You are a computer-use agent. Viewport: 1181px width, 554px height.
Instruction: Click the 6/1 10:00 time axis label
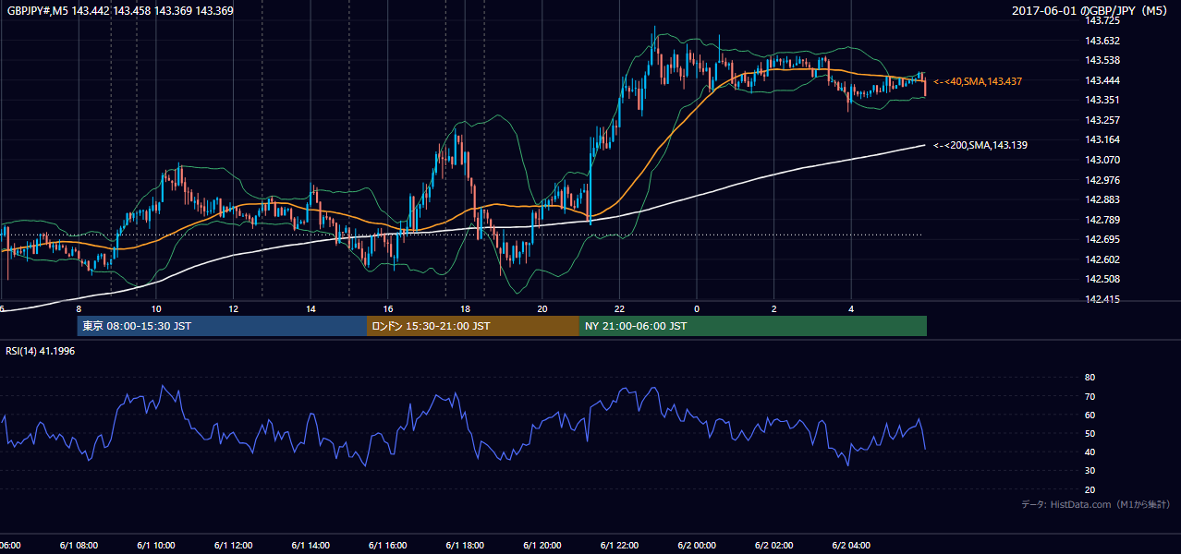[x=155, y=545]
